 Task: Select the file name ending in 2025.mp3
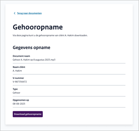(34, 60)
